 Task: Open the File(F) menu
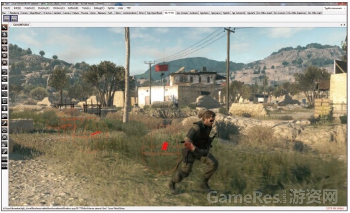[x=7, y=8]
